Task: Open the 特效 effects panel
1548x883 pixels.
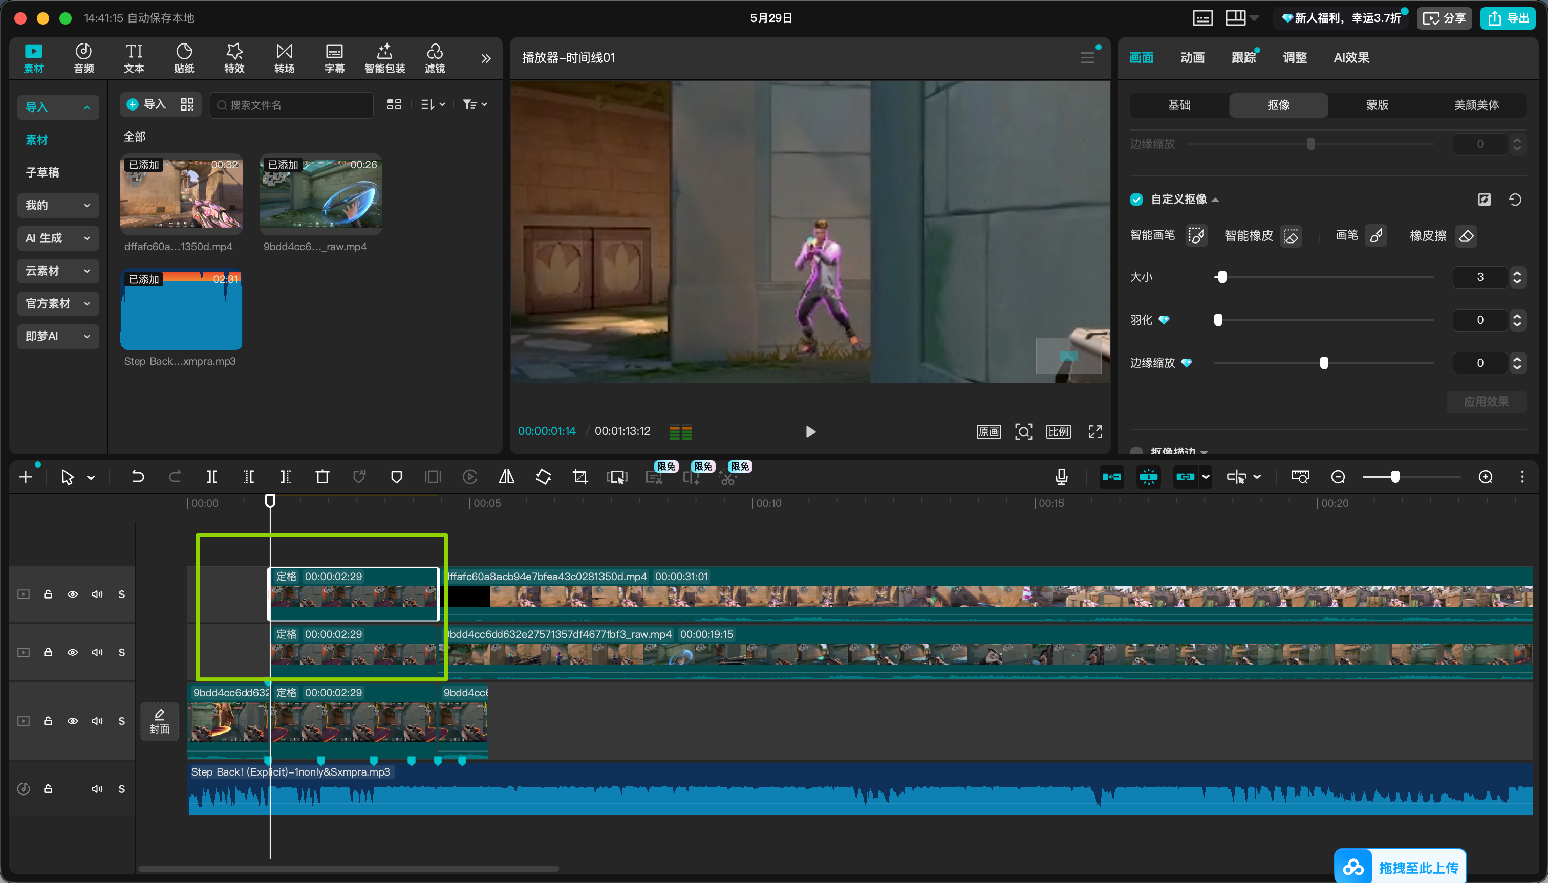Action: (234, 58)
